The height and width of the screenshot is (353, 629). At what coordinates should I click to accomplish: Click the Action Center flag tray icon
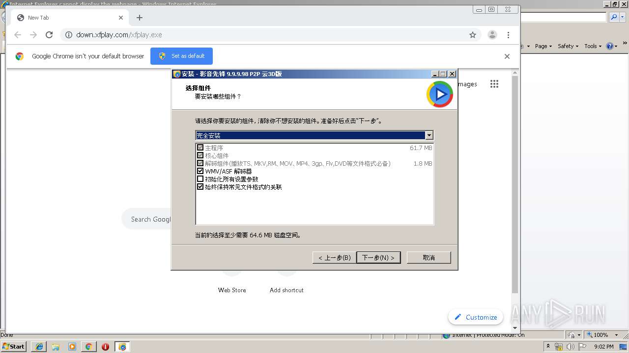click(583, 347)
